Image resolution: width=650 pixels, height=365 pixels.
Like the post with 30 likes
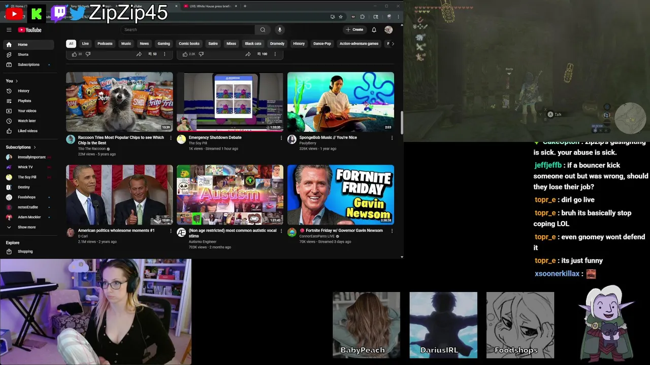click(74, 54)
